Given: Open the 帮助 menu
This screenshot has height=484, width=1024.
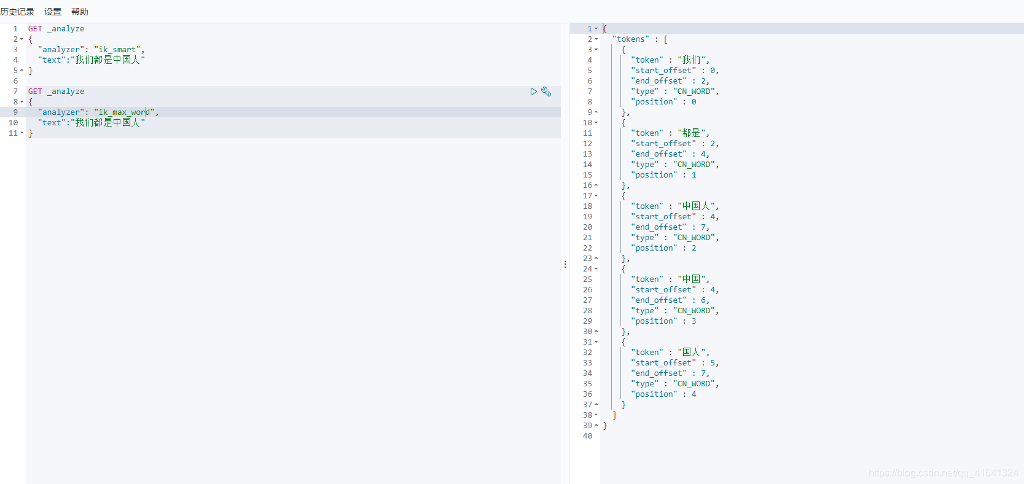Looking at the screenshot, I should tap(80, 12).
